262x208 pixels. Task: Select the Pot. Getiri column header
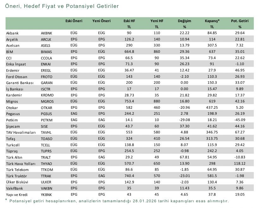[x=240, y=21]
